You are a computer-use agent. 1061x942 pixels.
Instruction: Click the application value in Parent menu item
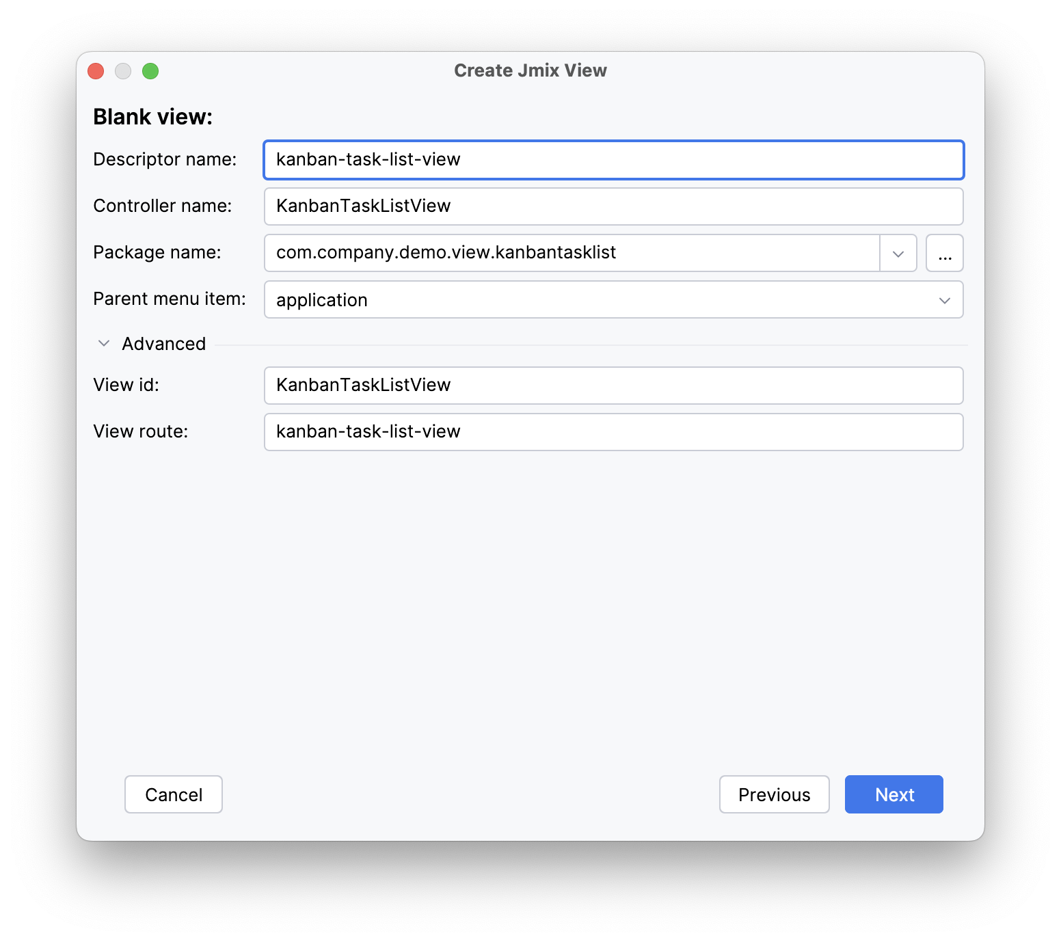click(321, 299)
